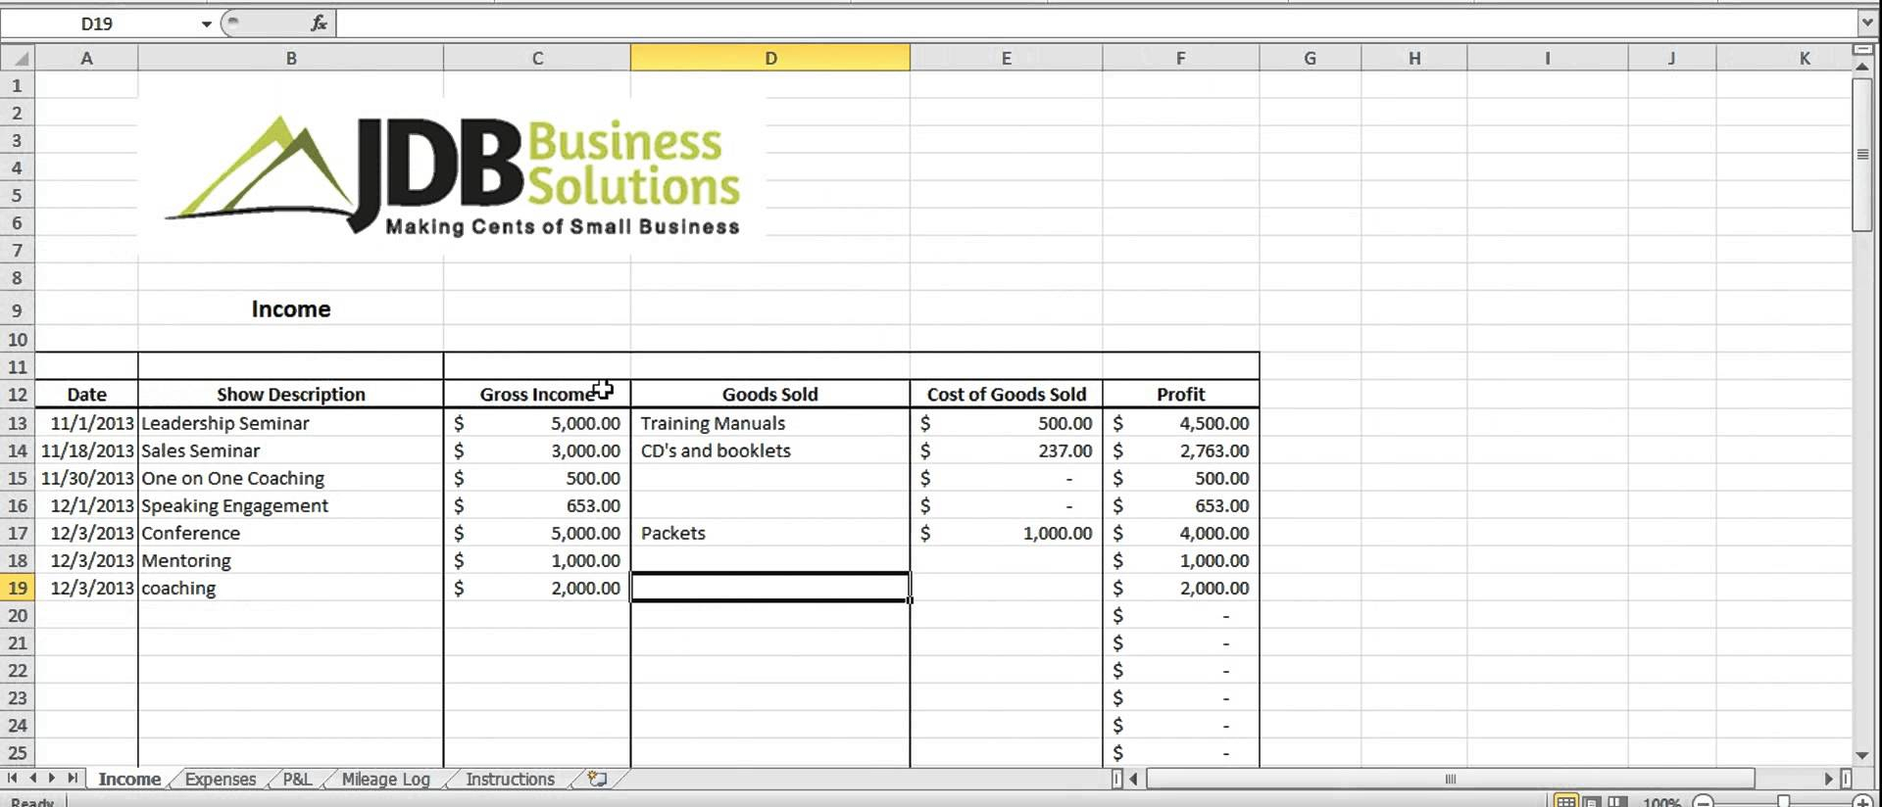This screenshot has width=1882, height=807.
Task: Open the Name Box dropdown arrow
Action: (206, 24)
